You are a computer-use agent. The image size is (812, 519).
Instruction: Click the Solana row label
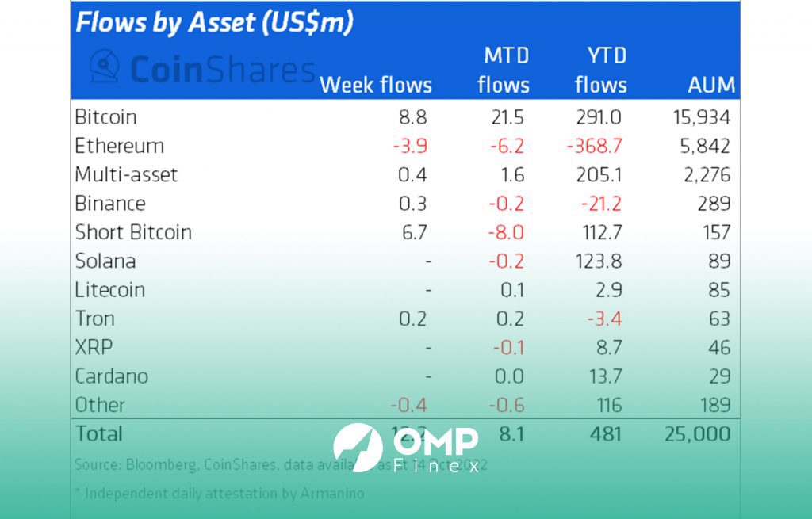click(x=105, y=261)
